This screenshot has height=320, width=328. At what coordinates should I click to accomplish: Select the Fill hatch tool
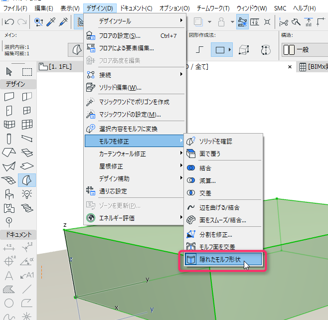[x=9, y=289]
